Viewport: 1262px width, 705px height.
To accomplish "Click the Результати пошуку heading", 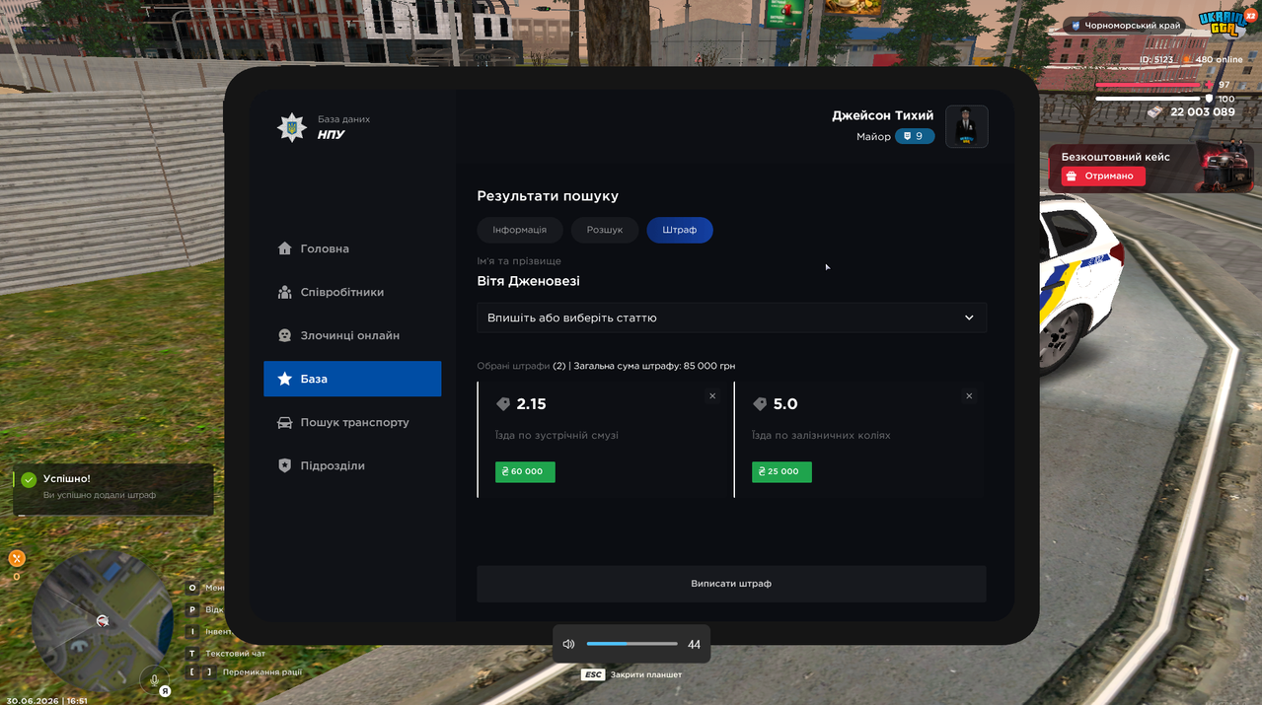I will tap(548, 196).
